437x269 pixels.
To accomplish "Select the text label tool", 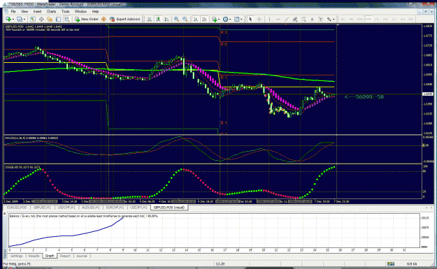I will [x=320, y=20].
